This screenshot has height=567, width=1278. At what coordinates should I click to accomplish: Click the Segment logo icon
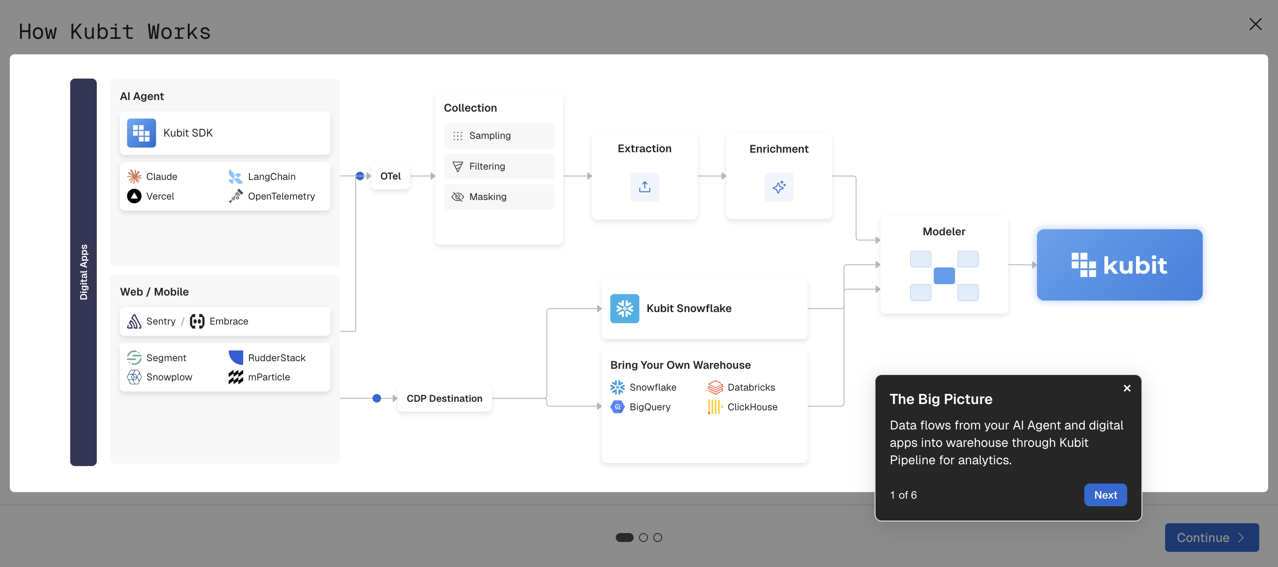(134, 358)
